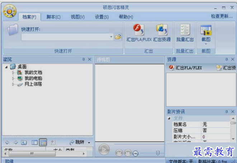
Task: Select 我的文档 in the folder tree
Action: coord(33,72)
